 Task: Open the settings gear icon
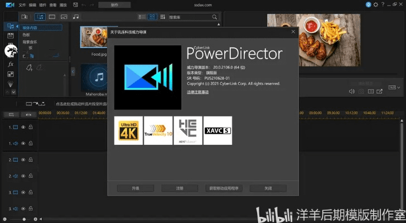pyautogui.click(x=375, y=4)
